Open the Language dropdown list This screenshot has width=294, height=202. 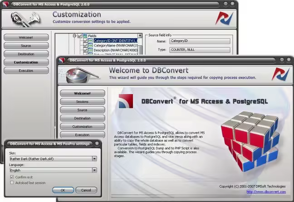tap(94, 170)
